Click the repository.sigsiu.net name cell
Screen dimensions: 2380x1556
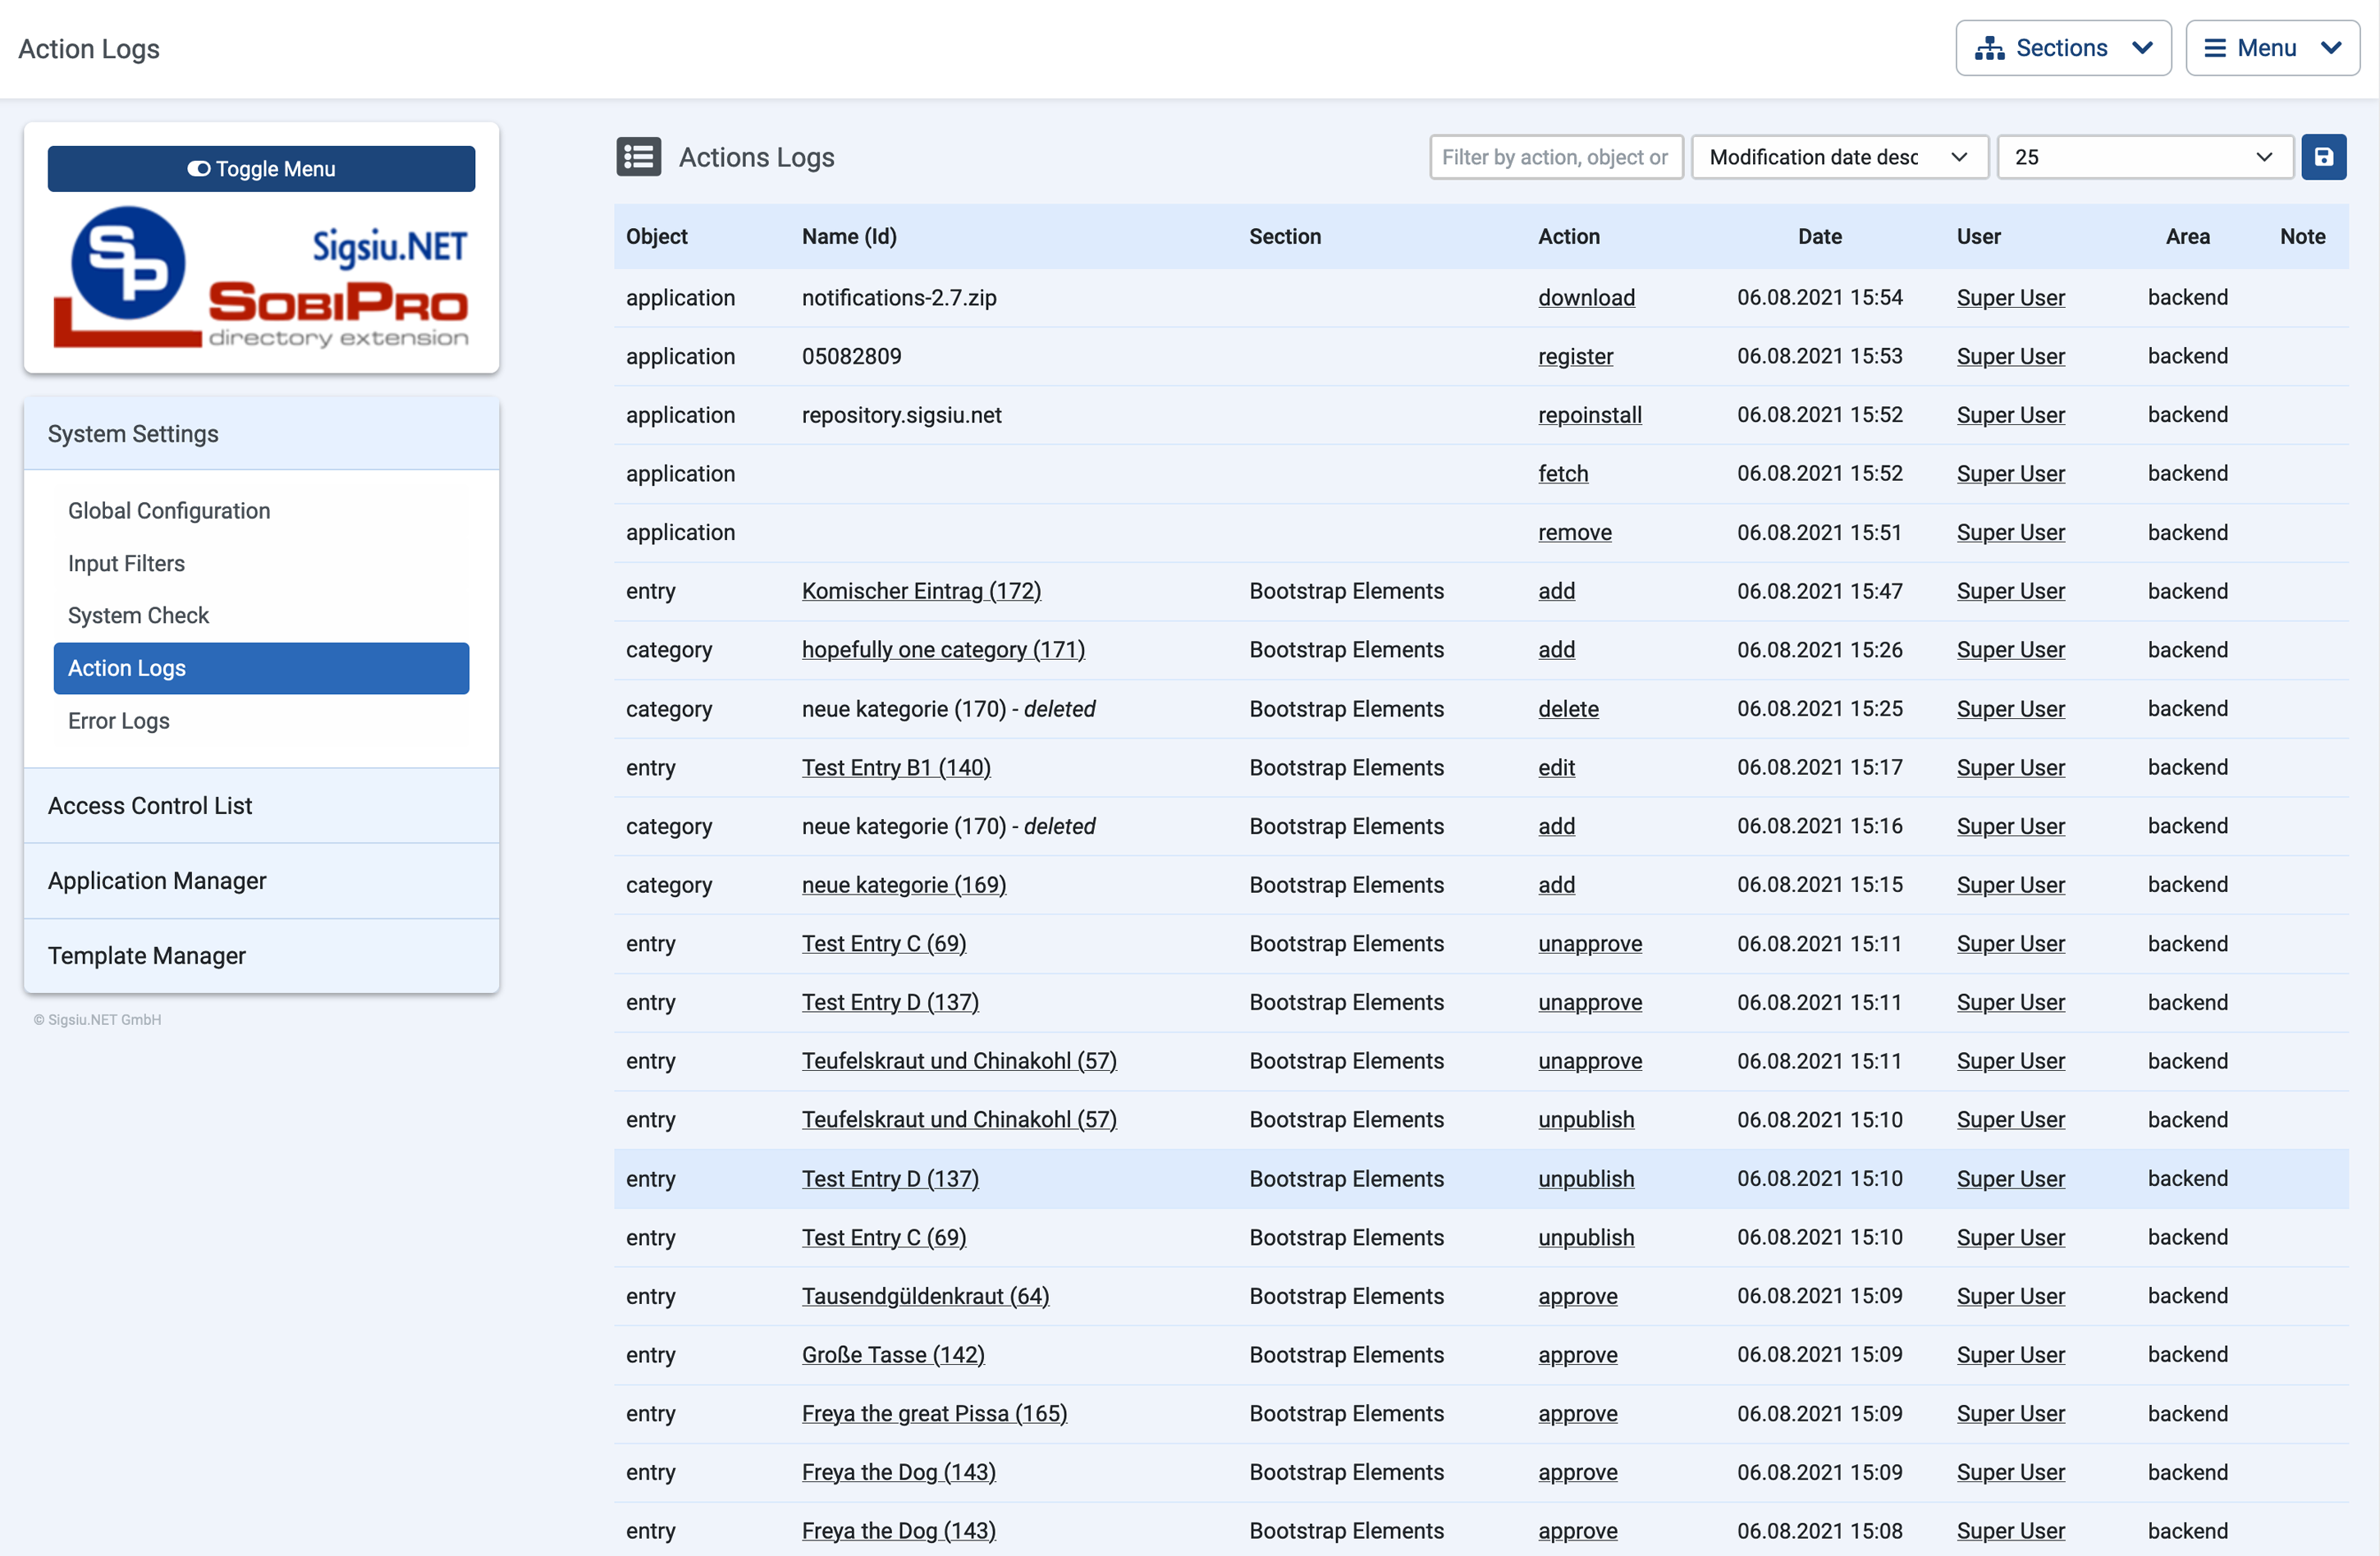[x=901, y=415]
